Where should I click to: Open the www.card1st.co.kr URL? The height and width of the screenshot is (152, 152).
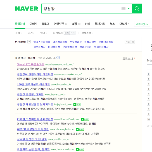click(x=58, y=139)
